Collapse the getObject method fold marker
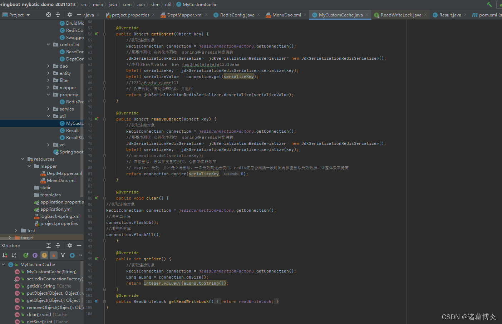Image resolution: width=502 pixels, height=324 pixels. pyautogui.click(x=104, y=34)
